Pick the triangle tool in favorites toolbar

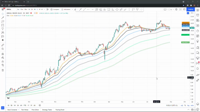(113, 10)
